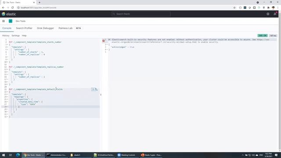Close the Dev Tools browser tab
Viewport: 281px width, 158px height.
[34, 3]
